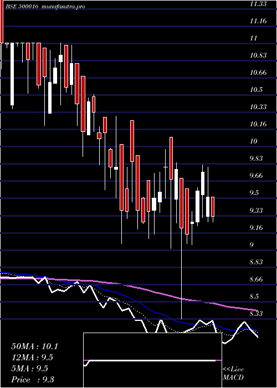Click the MACD inset panel
Viewport: 277px width, 388px height.
(x=152, y=360)
